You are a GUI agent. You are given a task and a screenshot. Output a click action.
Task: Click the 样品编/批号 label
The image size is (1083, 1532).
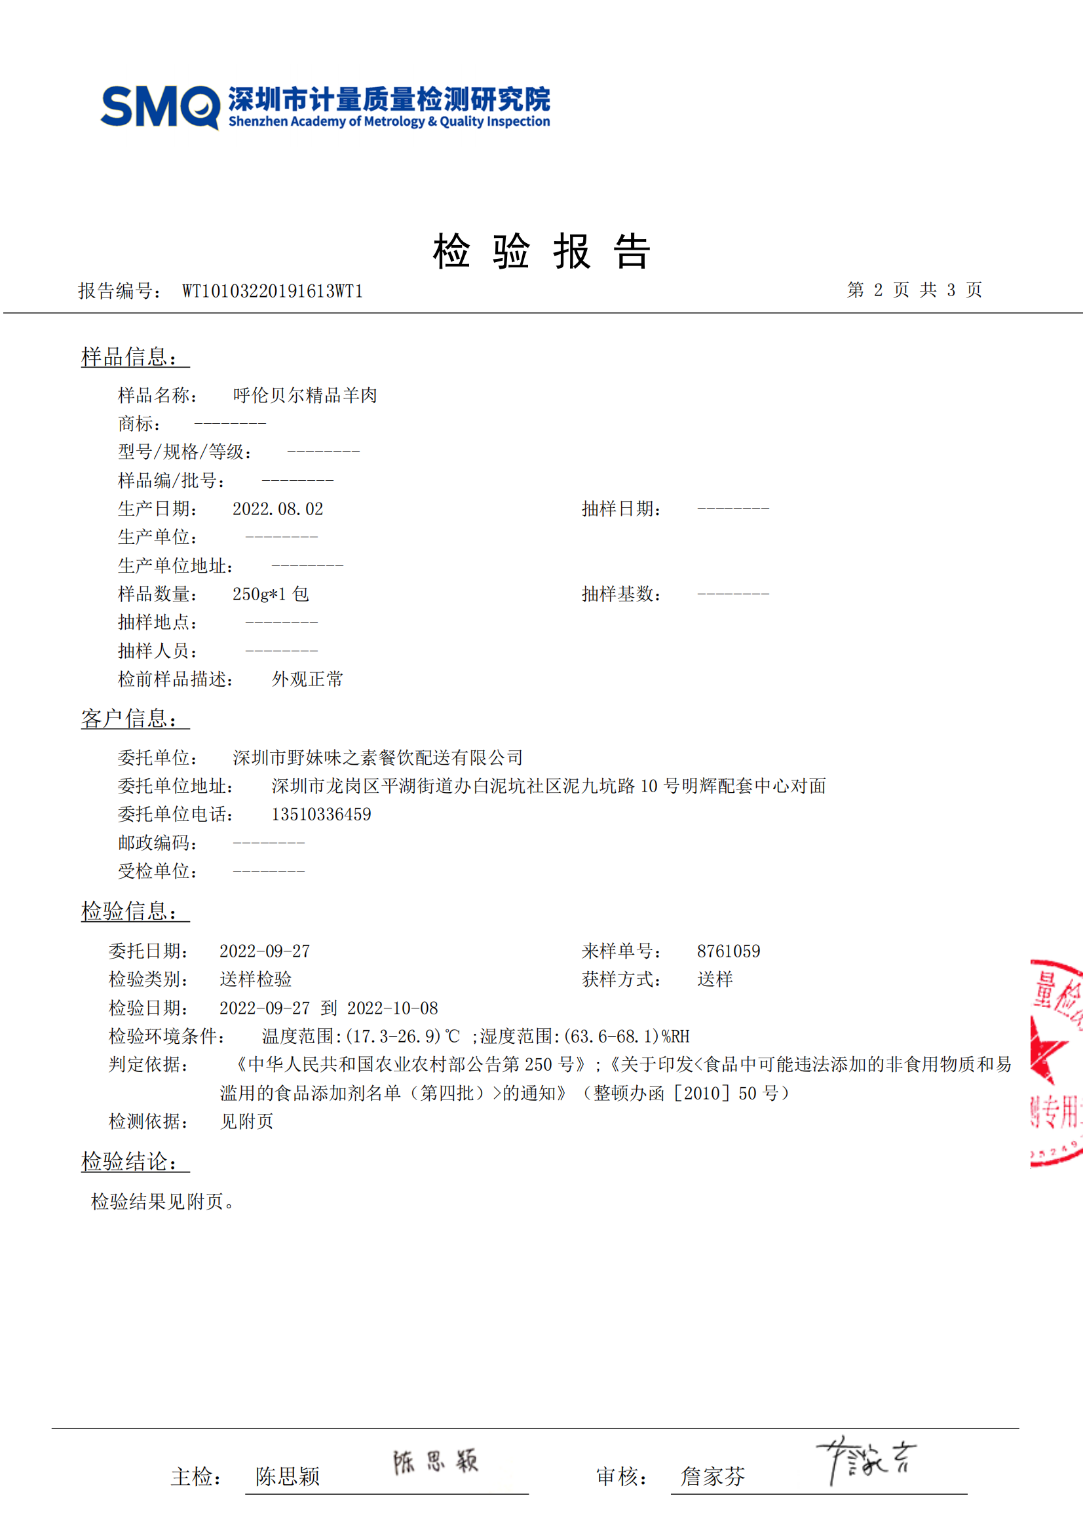(x=172, y=480)
